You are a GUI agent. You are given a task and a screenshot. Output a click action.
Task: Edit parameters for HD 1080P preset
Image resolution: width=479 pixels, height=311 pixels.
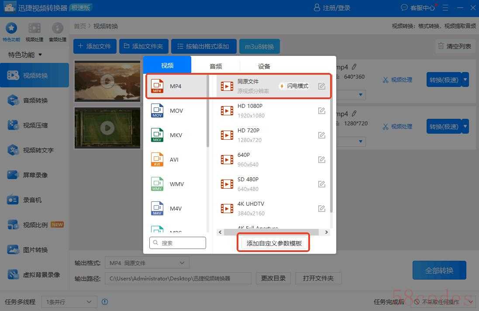(321, 111)
